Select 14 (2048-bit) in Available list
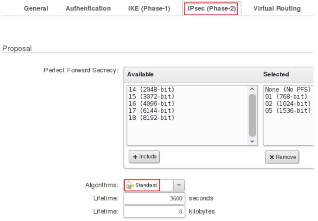This screenshot has height=221, width=318. 152,90
